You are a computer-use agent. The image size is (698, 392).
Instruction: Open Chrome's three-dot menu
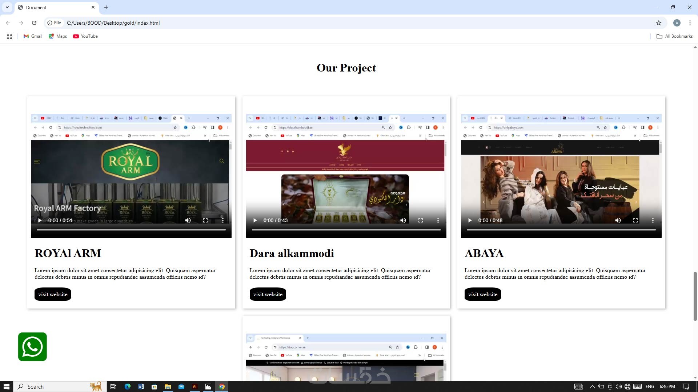point(690,23)
